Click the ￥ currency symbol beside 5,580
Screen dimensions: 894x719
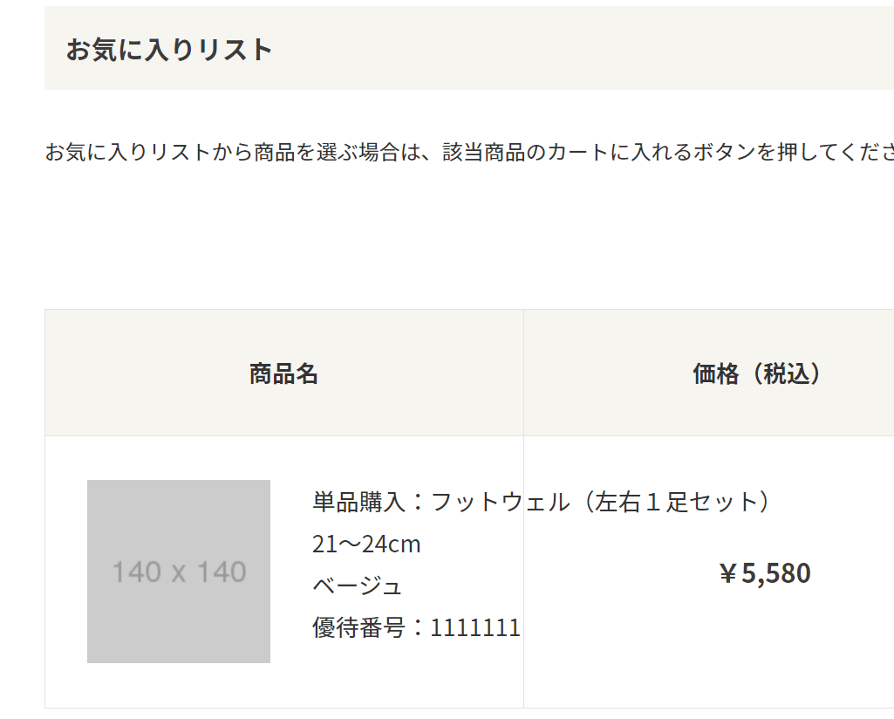[x=728, y=573]
